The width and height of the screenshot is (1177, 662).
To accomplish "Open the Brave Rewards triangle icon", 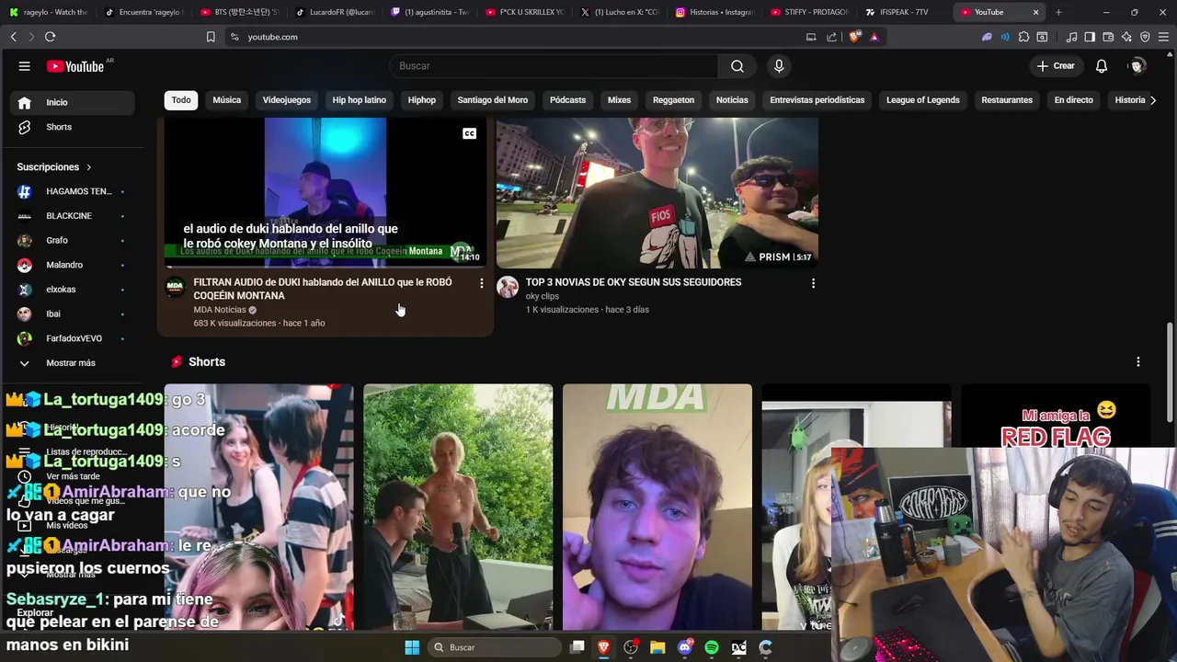I will pos(874,37).
